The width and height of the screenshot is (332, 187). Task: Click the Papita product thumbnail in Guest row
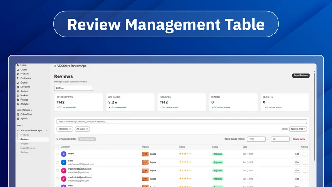(x=145, y=154)
